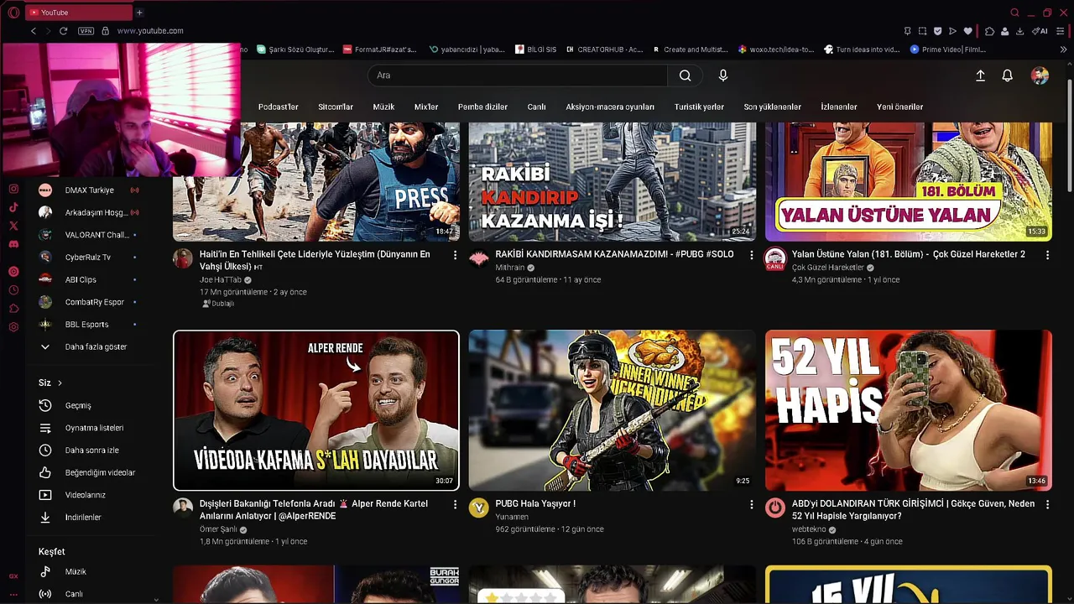The height and width of the screenshot is (604, 1074).
Task: Open the YouTube upload icon
Action: (980, 75)
